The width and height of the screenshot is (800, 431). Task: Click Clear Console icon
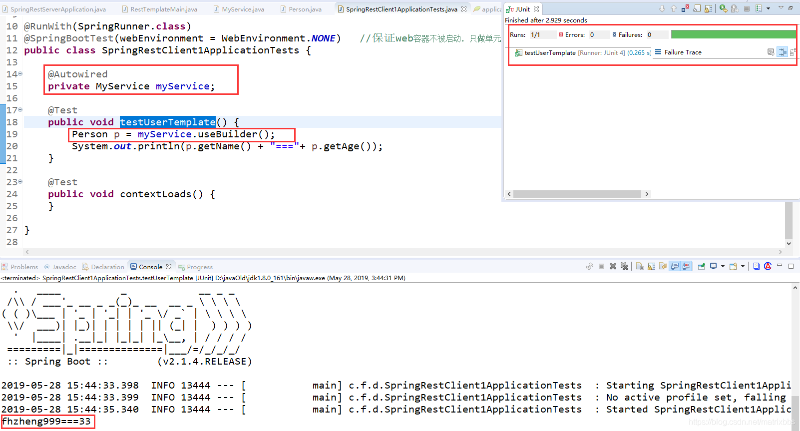tap(640, 266)
